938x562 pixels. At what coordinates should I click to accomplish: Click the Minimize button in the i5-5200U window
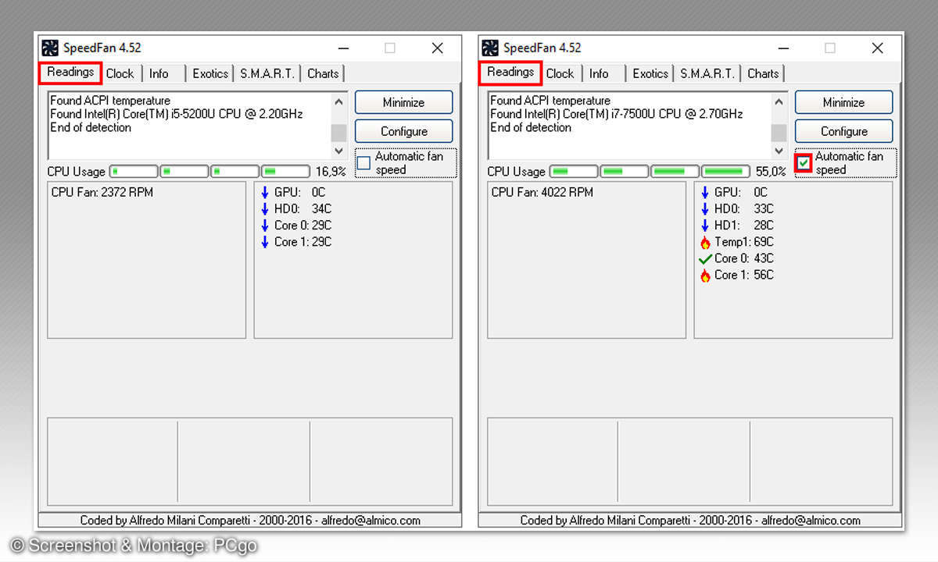coord(404,102)
